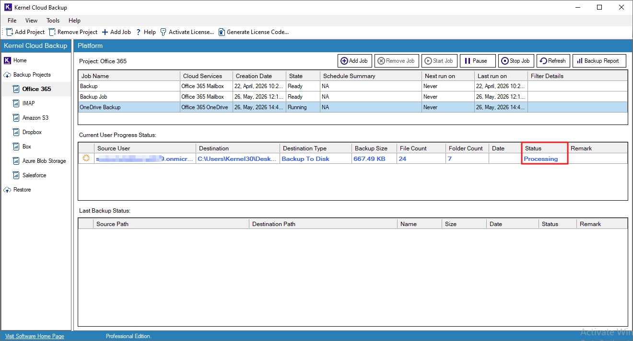Image resolution: width=633 pixels, height=341 pixels.
Task: Open Home in the sidebar
Action: (20, 60)
